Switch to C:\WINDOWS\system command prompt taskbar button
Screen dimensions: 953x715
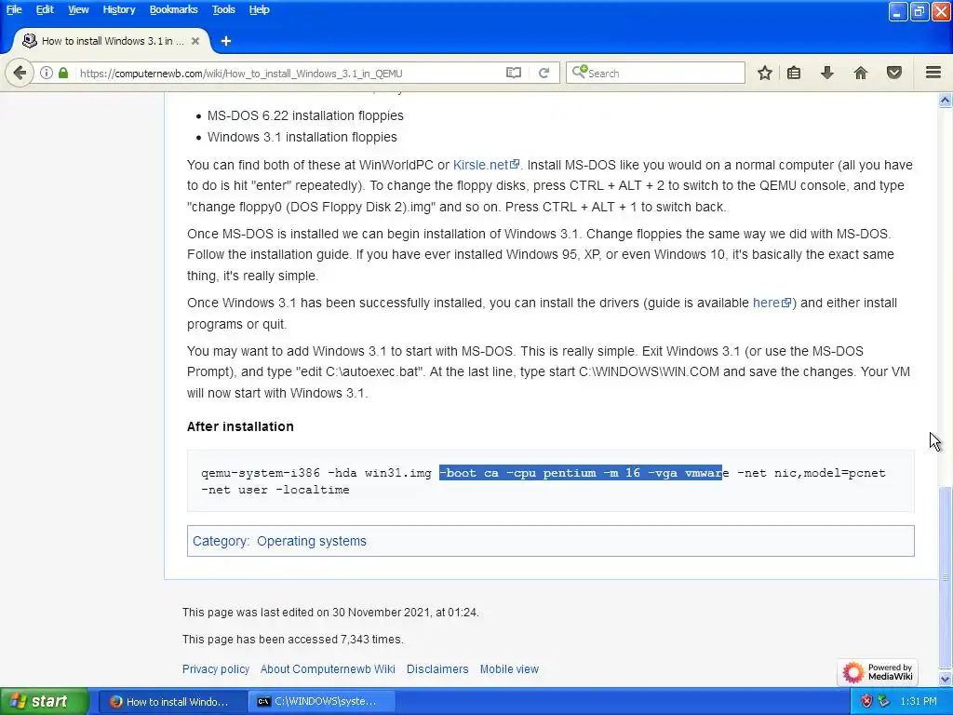pos(323,702)
